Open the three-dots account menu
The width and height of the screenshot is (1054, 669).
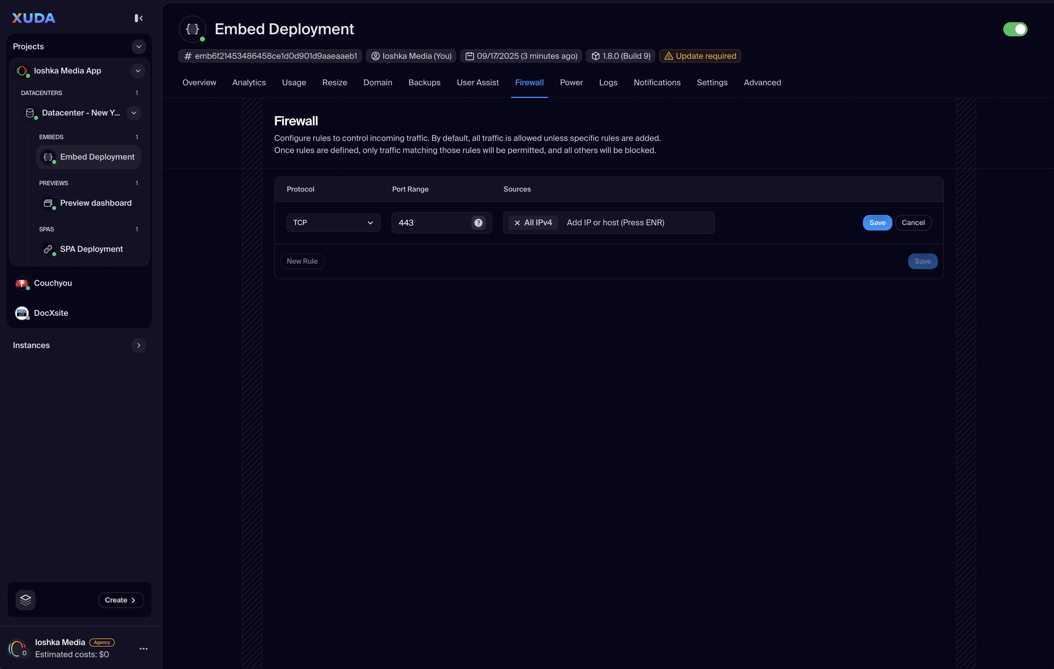coord(143,649)
